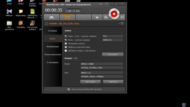Screen dimensions: 190x107
Task: Open the blank third mode tab
Action: tap(83, 18)
